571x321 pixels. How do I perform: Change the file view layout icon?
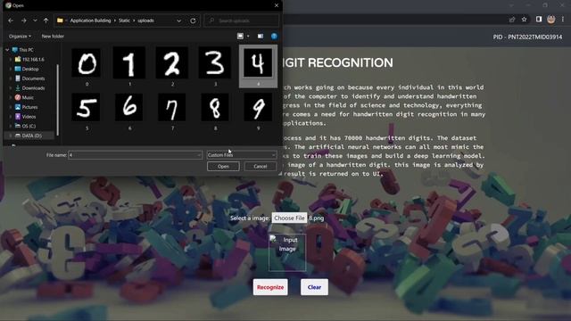tap(240, 36)
